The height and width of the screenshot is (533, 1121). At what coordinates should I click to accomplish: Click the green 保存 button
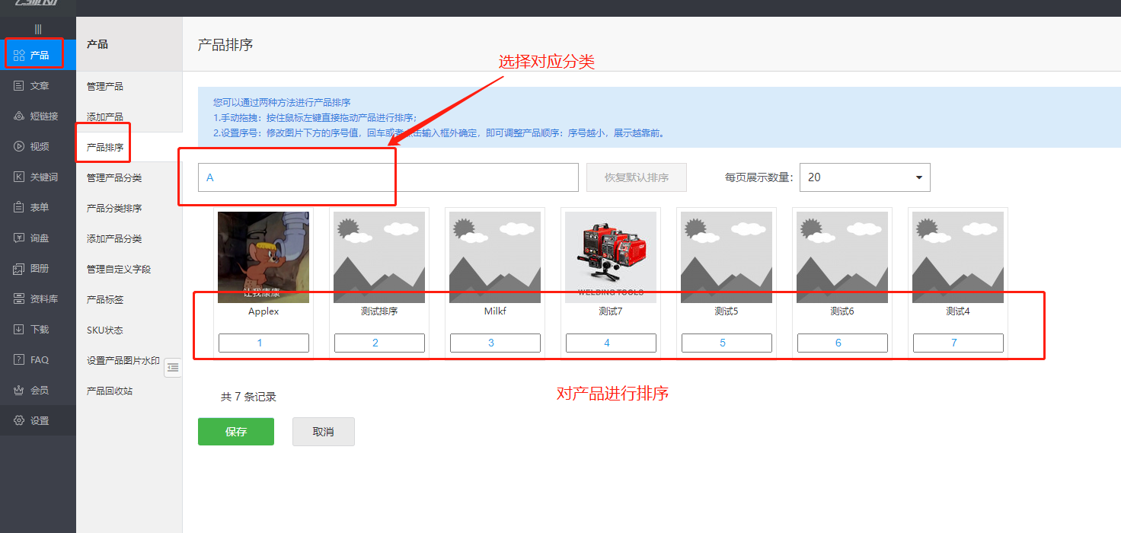pos(235,432)
